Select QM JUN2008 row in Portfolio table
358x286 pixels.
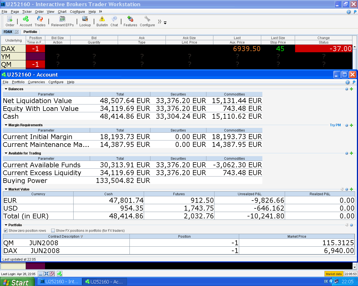[179, 243]
